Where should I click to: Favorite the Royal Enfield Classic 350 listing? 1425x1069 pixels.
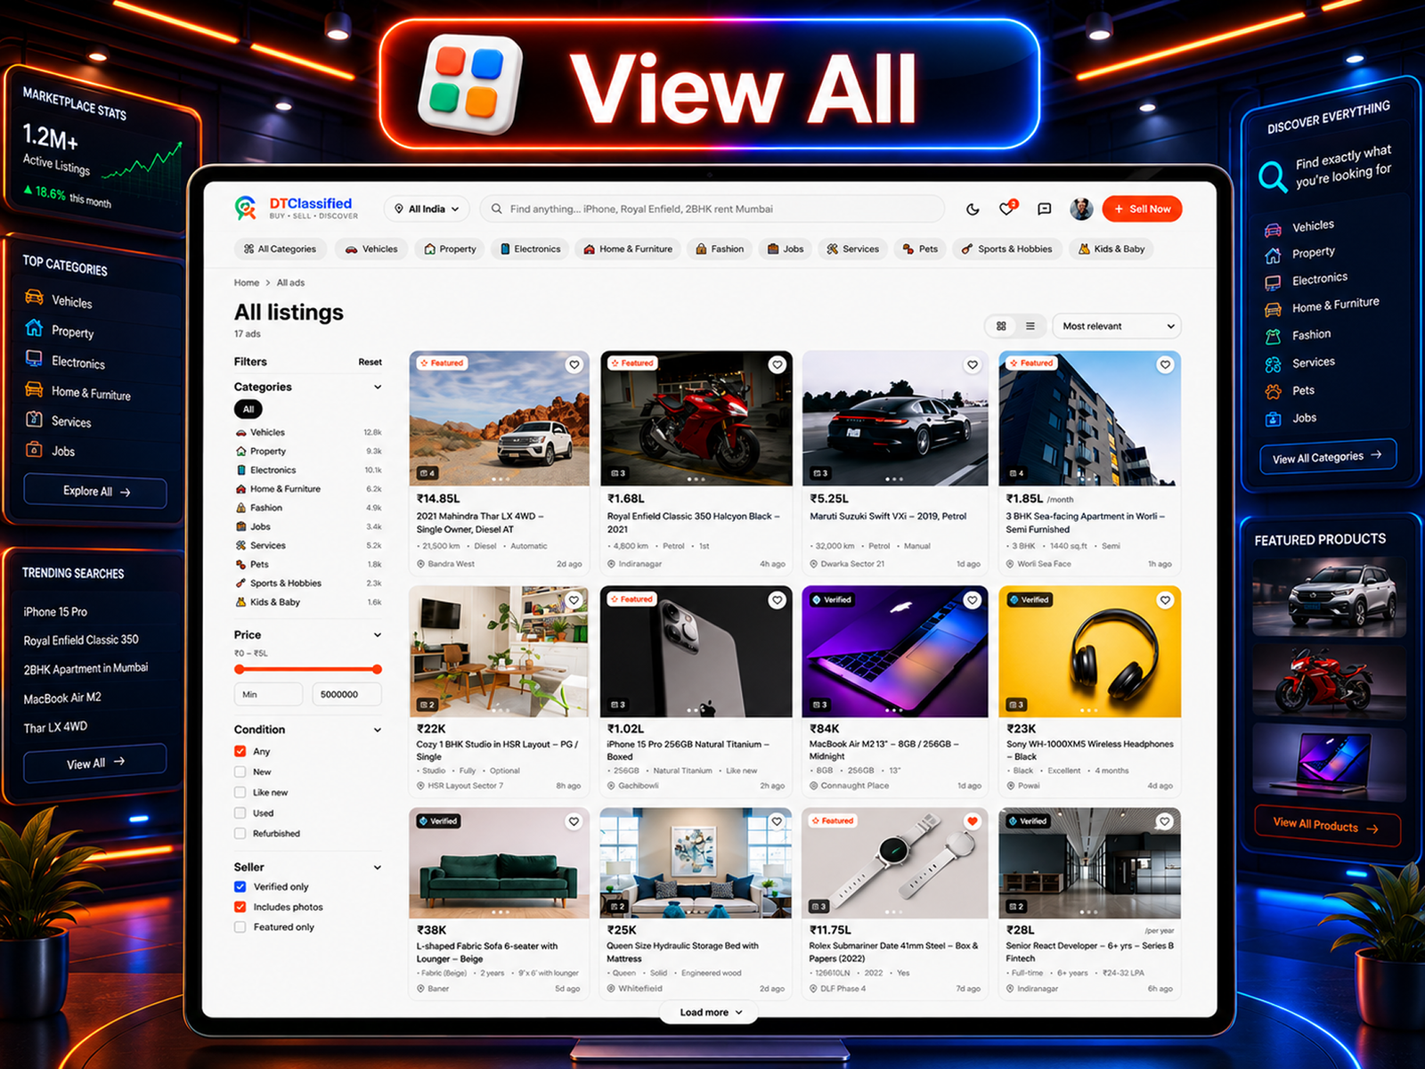point(778,364)
